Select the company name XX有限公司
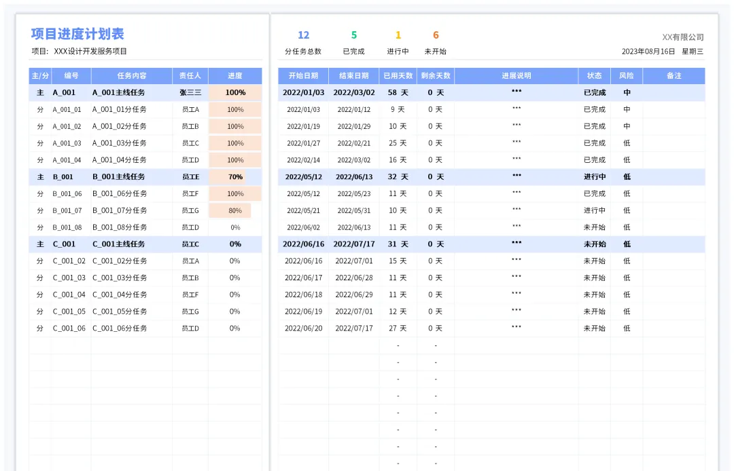 click(683, 37)
